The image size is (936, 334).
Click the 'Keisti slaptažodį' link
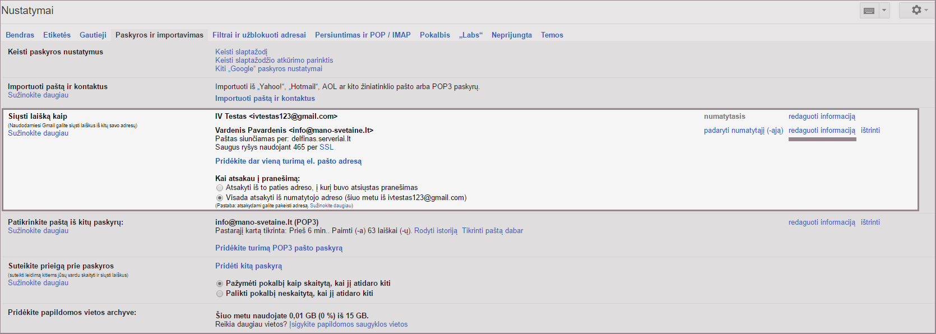[241, 52]
